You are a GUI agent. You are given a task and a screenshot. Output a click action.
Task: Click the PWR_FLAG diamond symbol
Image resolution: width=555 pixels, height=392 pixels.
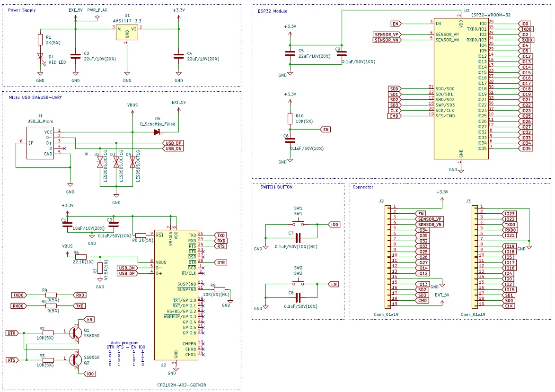point(97,17)
